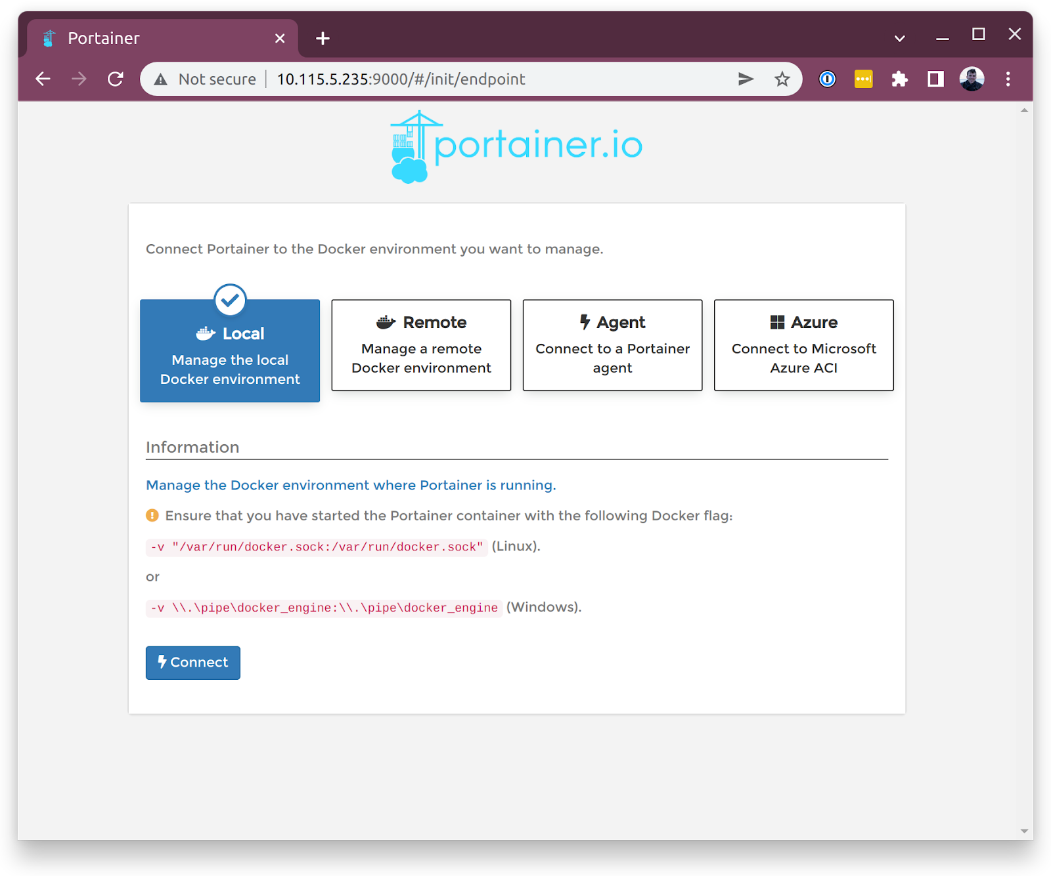Open the 1Password extension icon
Image resolution: width=1051 pixels, height=876 pixels.
(x=827, y=79)
